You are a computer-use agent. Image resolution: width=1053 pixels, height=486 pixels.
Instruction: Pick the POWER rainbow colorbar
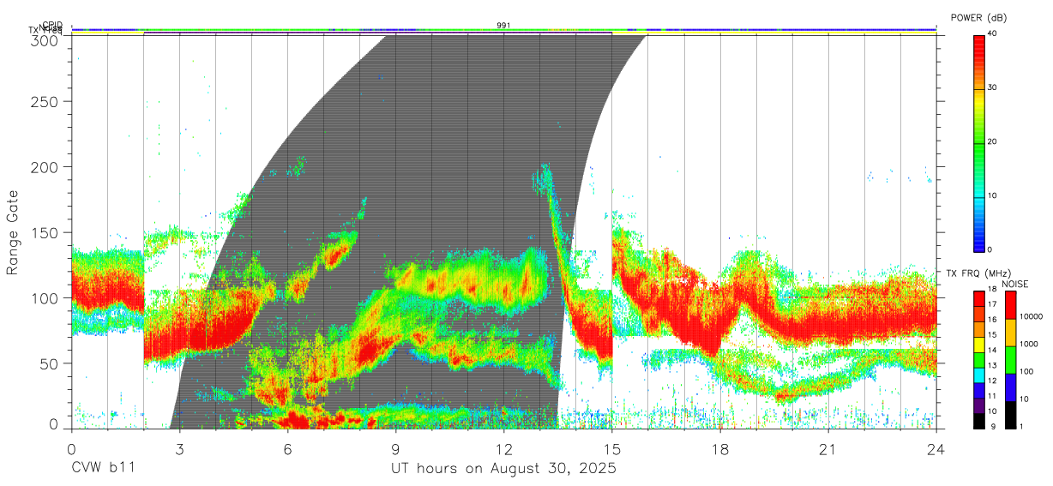pos(978,142)
